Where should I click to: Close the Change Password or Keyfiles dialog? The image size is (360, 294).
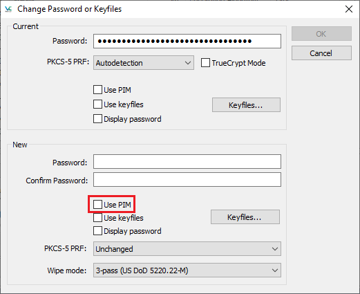click(x=349, y=9)
